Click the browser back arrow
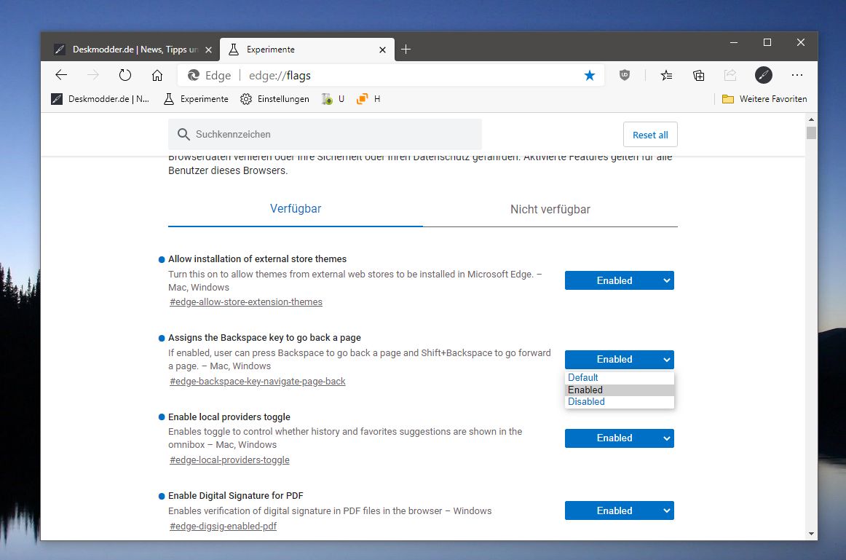846x560 pixels. (61, 75)
